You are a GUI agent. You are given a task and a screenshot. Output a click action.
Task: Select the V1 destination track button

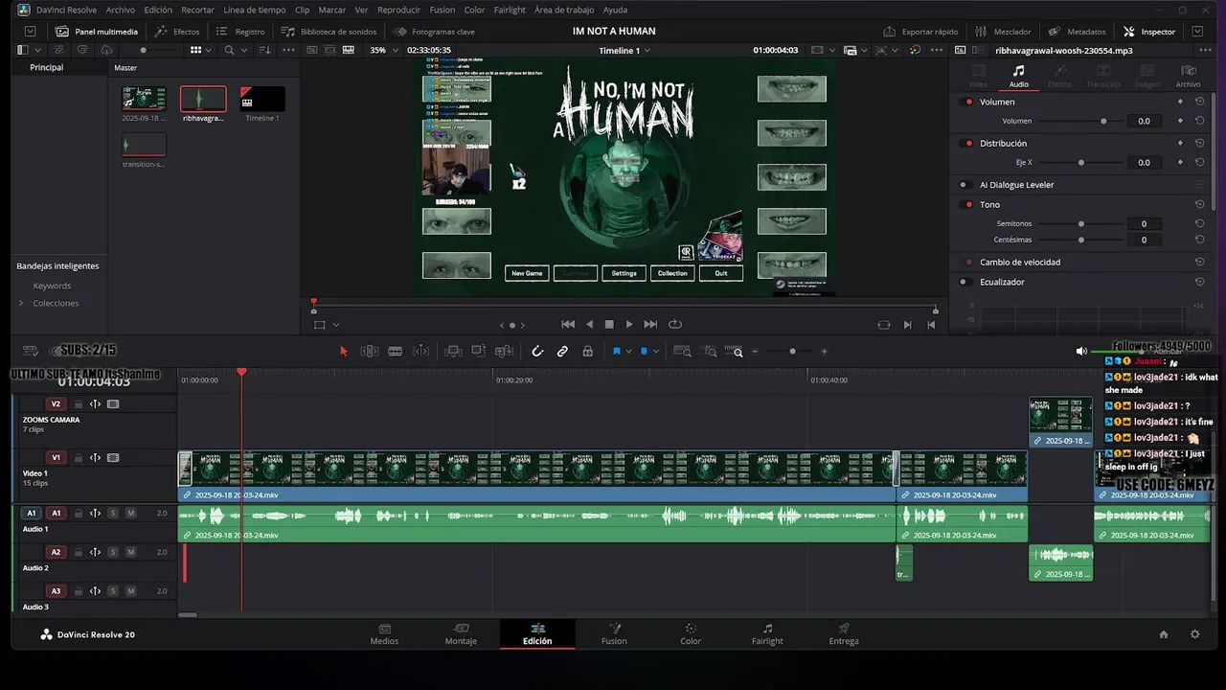pyautogui.click(x=56, y=458)
